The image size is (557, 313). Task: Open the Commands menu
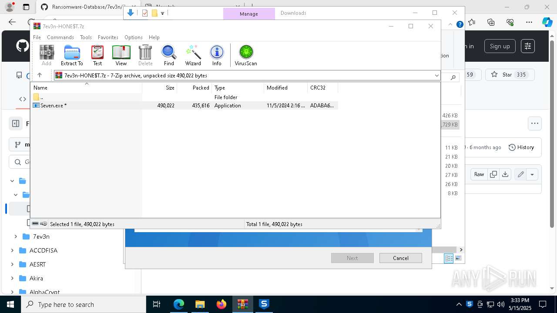60,37
